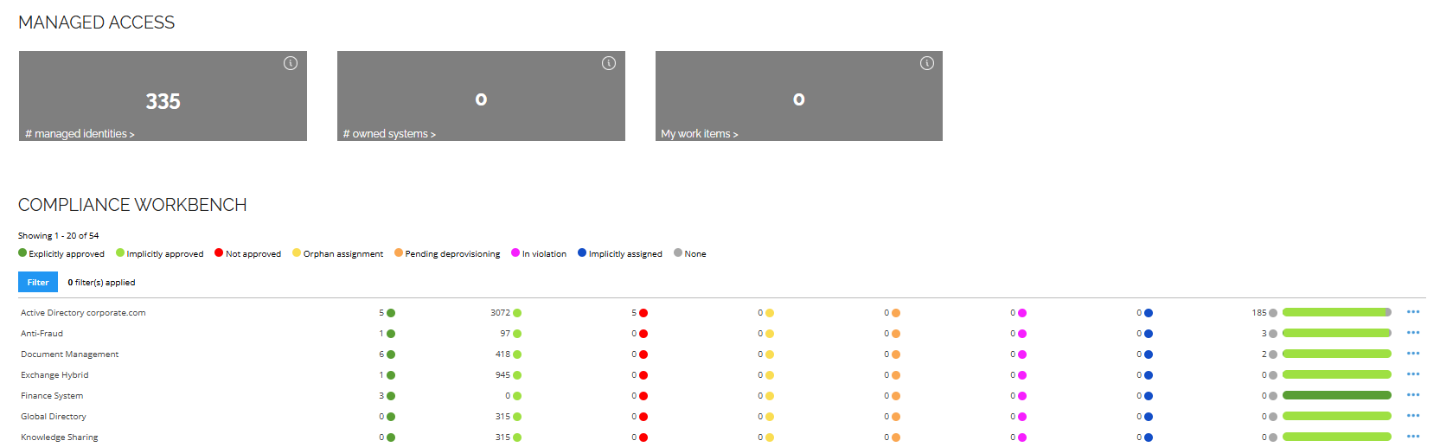Open the My work items link
This screenshot has width=1440, height=447.
700,134
